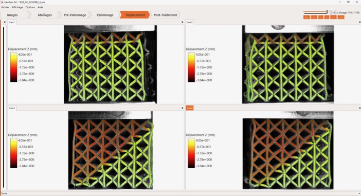Open the Options menu
Screen dimensions: 361x196
(30, 7)
